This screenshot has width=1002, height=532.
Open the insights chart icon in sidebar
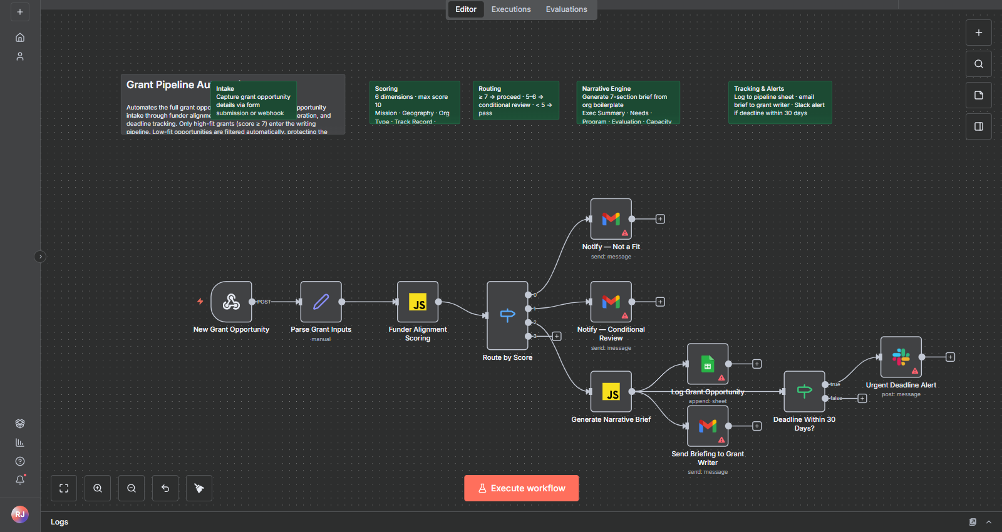20,442
